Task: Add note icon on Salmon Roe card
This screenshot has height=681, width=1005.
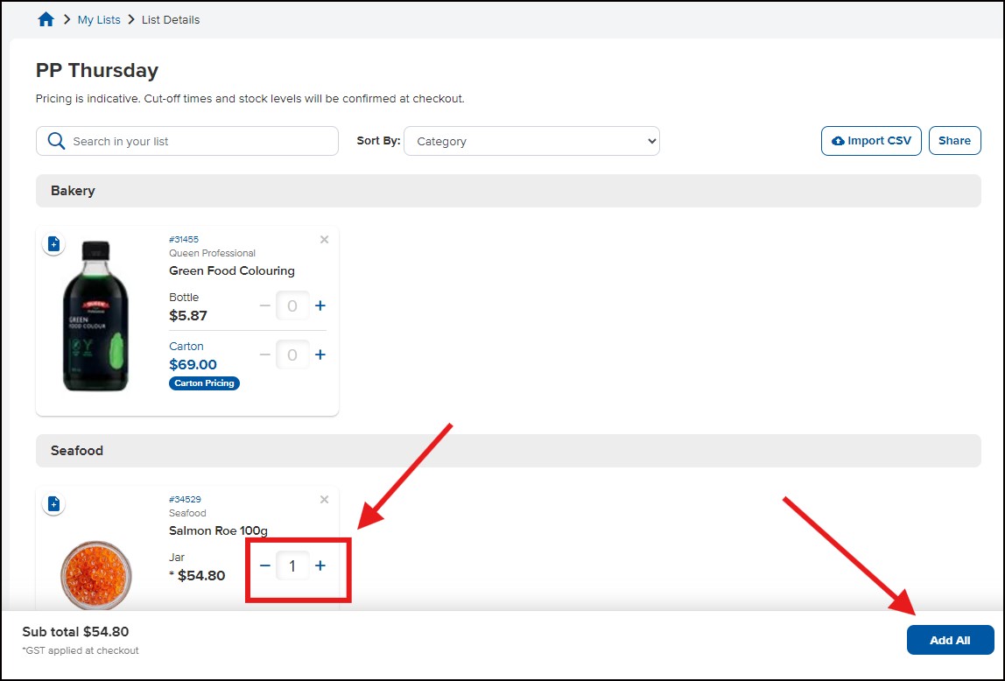Action: 53,504
